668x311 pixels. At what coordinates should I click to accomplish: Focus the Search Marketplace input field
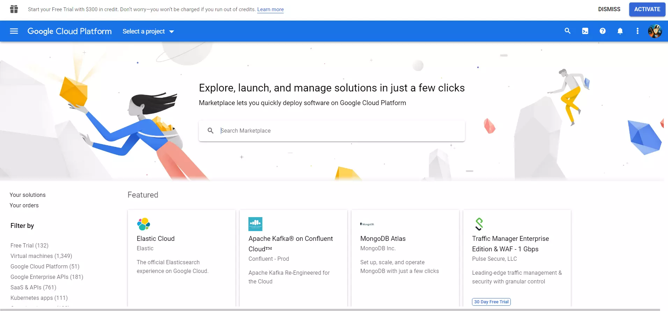332,131
